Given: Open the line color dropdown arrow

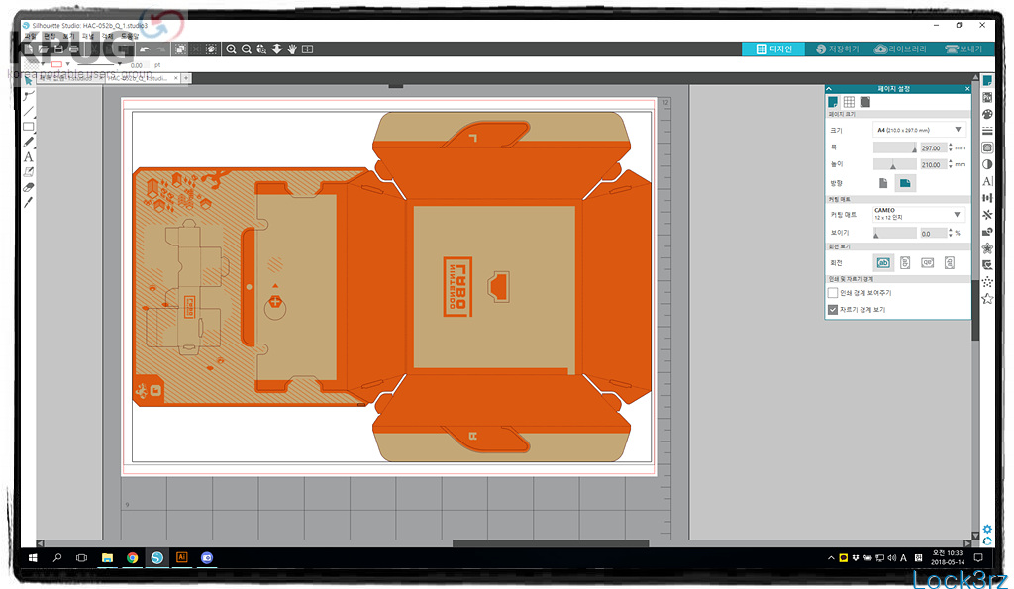Looking at the screenshot, I should pyautogui.click(x=68, y=64).
